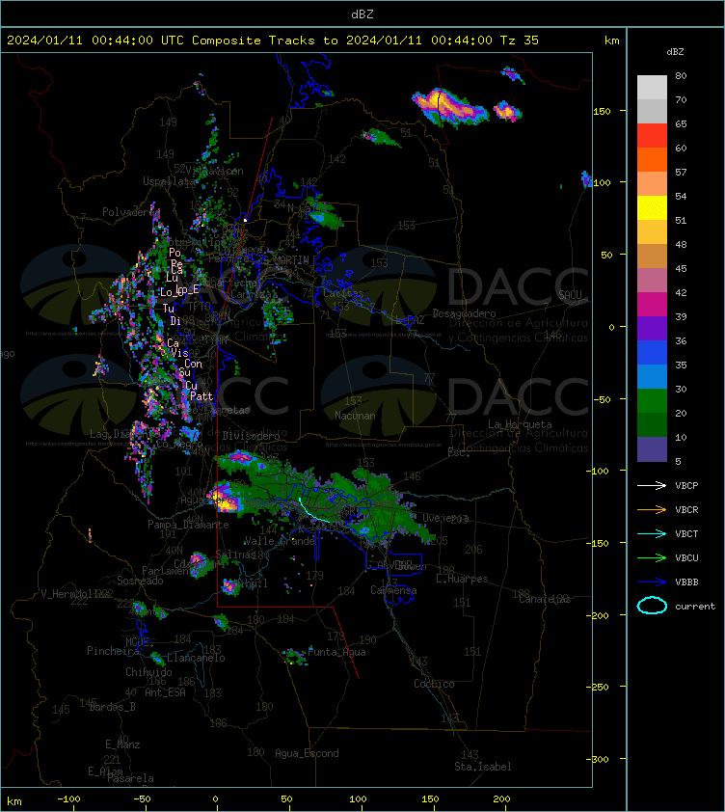Click the orange VBCR arrow icon
This screenshot has width=725, height=812.
(652, 509)
